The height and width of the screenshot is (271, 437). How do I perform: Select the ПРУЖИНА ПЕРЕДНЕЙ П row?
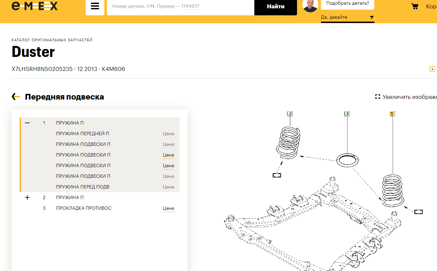coord(100,134)
